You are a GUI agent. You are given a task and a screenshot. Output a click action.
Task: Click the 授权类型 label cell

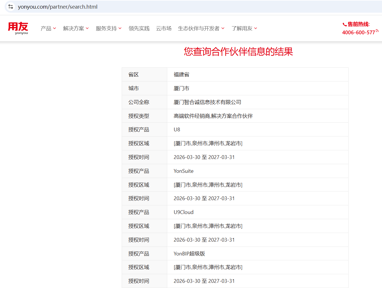tap(144, 116)
